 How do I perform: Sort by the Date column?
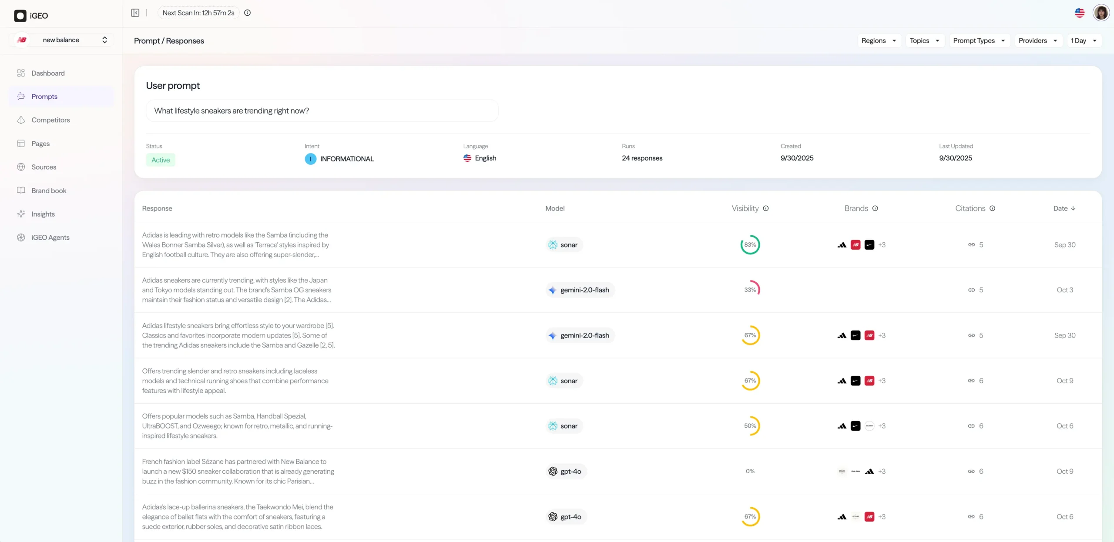click(x=1064, y=208)
